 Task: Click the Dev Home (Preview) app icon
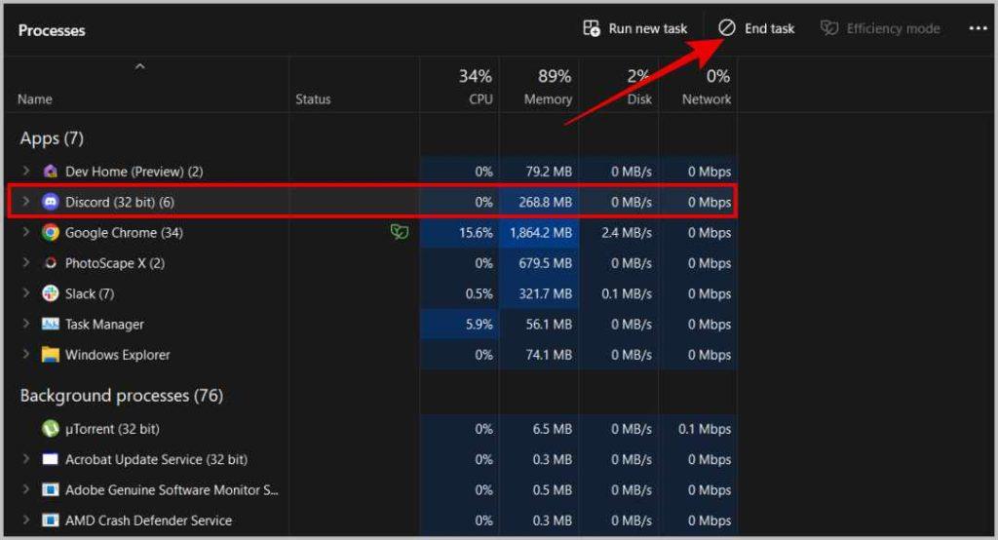(x=51, y=172)
